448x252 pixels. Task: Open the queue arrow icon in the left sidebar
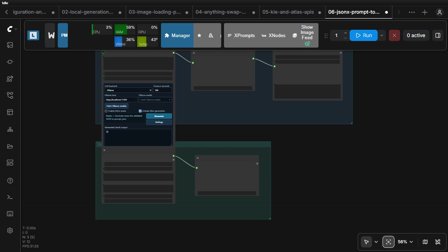(x=10, y=62)
